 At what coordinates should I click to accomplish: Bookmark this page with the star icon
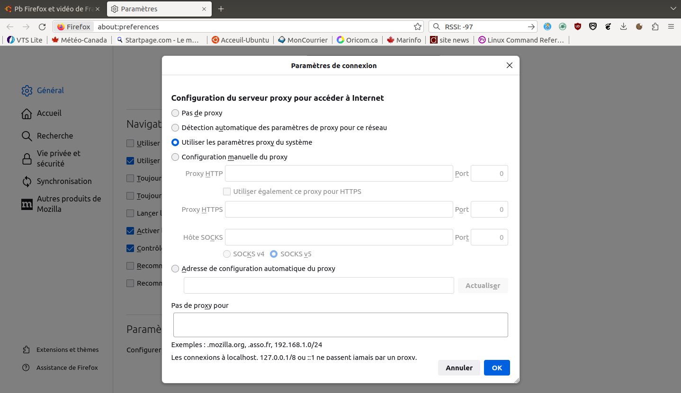(418, 27)
